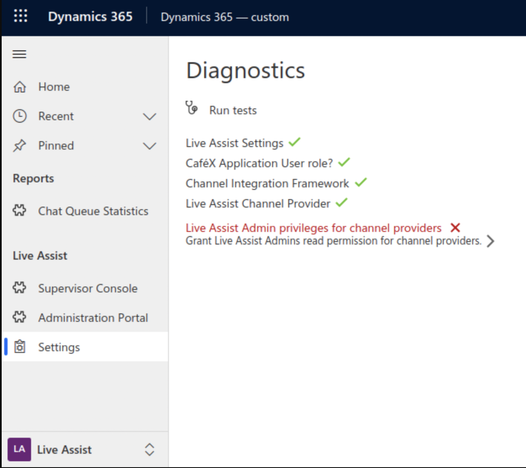The width and height of the screenshot is (526, 468).
Task: Expand the Recent chevron
Action: [150, 116]
